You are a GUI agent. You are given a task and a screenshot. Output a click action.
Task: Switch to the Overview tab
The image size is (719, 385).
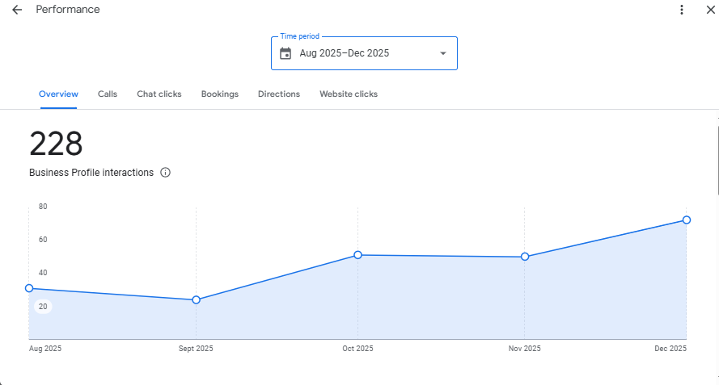pyautogui.click(x=58, y=94)
